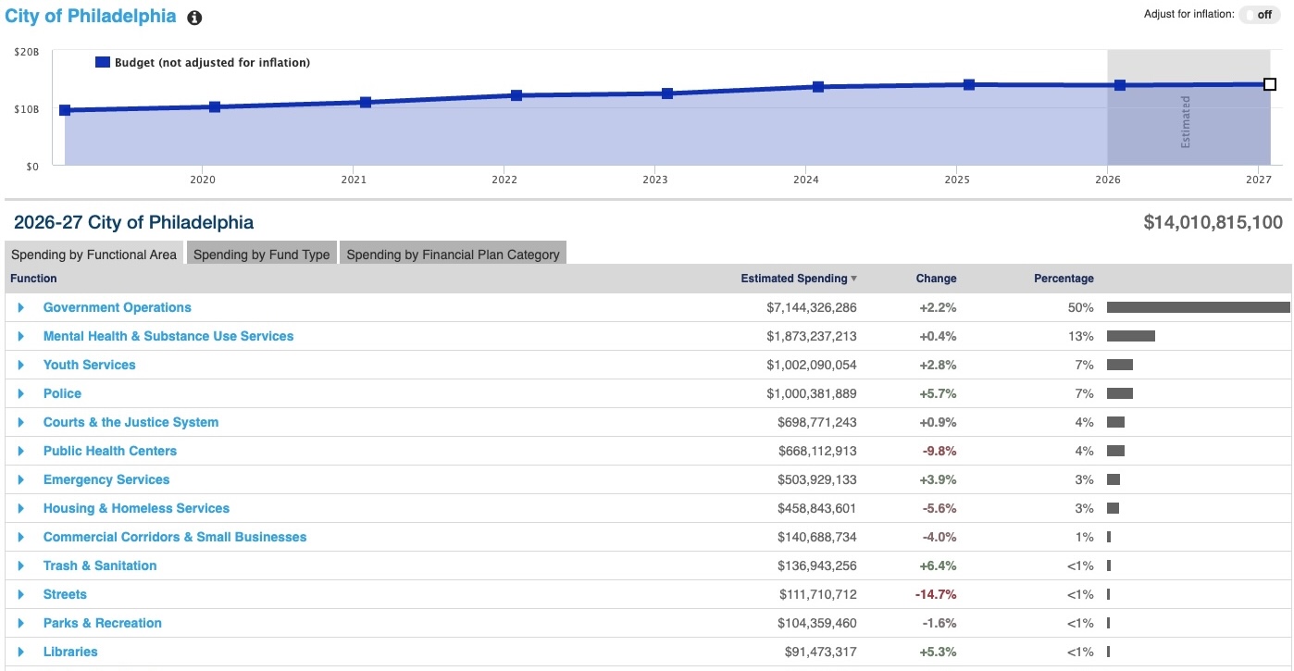
Task: Click the -9.8% change for Public Health Centers
Action: click(939, 451)
